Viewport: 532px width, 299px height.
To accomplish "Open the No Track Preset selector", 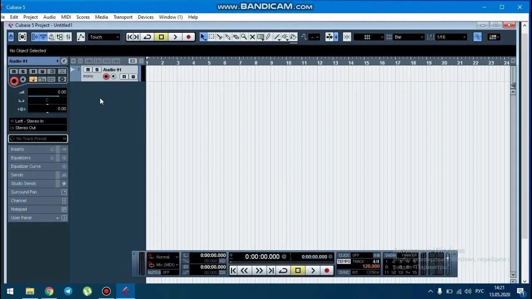I will pyautogui.click(x=38, y=139).
